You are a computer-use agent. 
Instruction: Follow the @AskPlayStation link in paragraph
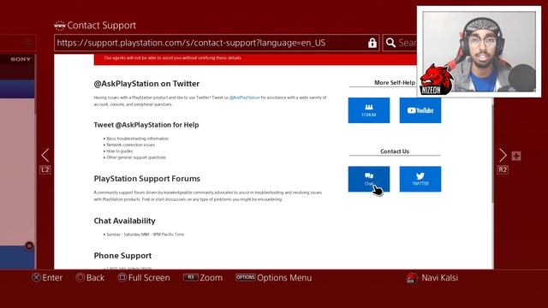(245, 98)
